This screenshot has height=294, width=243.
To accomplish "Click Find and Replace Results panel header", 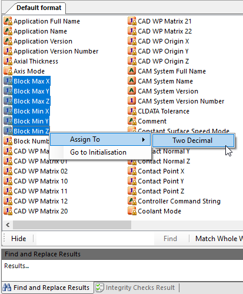I will coord(122,254).
